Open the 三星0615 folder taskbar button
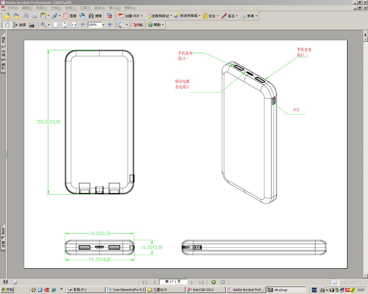 tap(166, 290)
